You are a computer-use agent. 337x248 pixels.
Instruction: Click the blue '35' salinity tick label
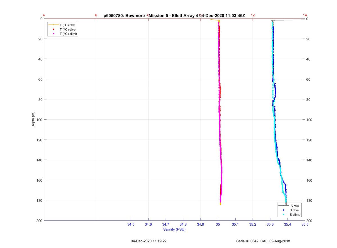tap(218, 225)
